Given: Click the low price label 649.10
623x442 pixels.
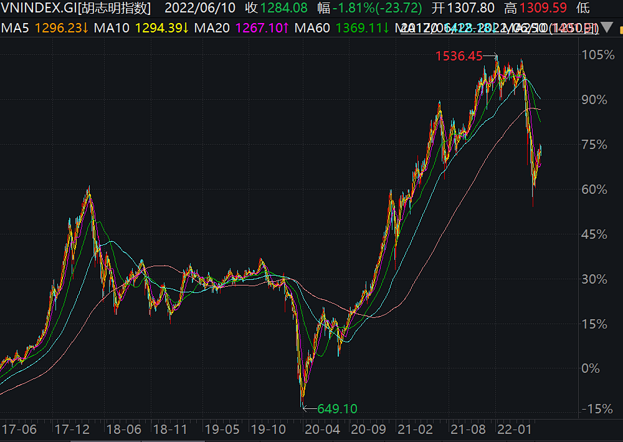Looking at the screenshot, I should click(x=337, y=408).
